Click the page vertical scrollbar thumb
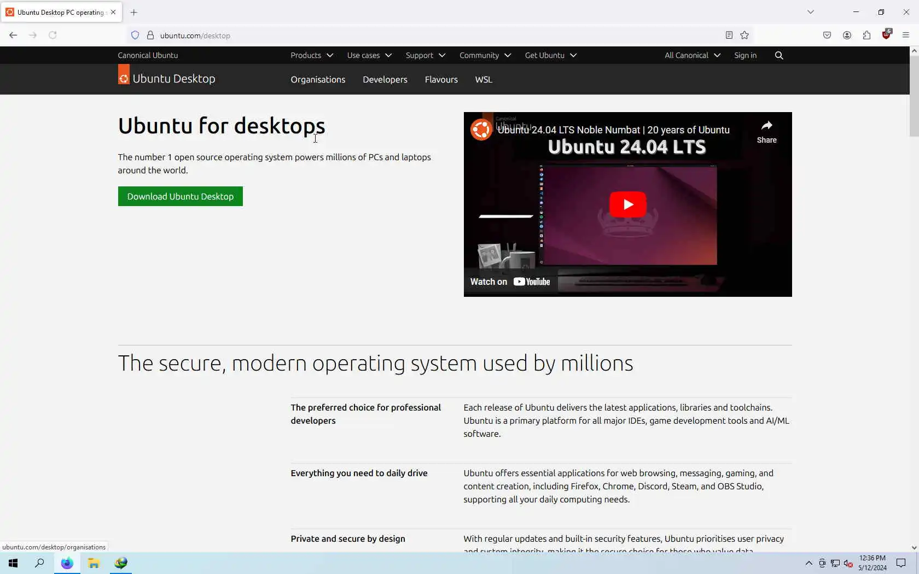This screenshot has width=919, height=574. click(914, 96)
